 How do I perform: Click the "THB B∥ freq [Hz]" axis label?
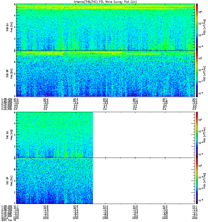[9, 74]
